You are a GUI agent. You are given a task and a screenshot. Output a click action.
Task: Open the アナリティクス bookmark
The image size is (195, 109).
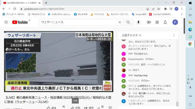click(97, 14)
